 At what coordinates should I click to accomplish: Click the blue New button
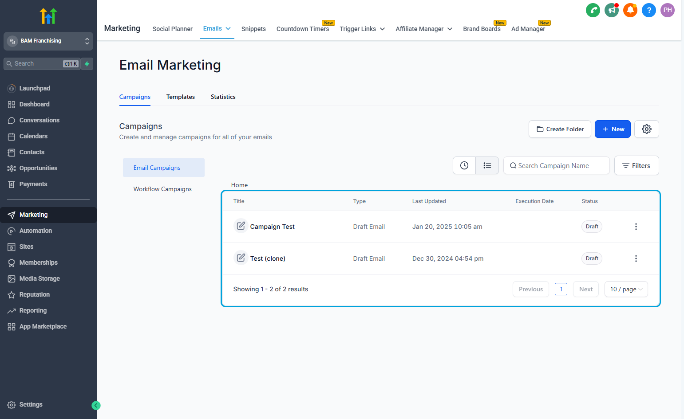[613, 129]
